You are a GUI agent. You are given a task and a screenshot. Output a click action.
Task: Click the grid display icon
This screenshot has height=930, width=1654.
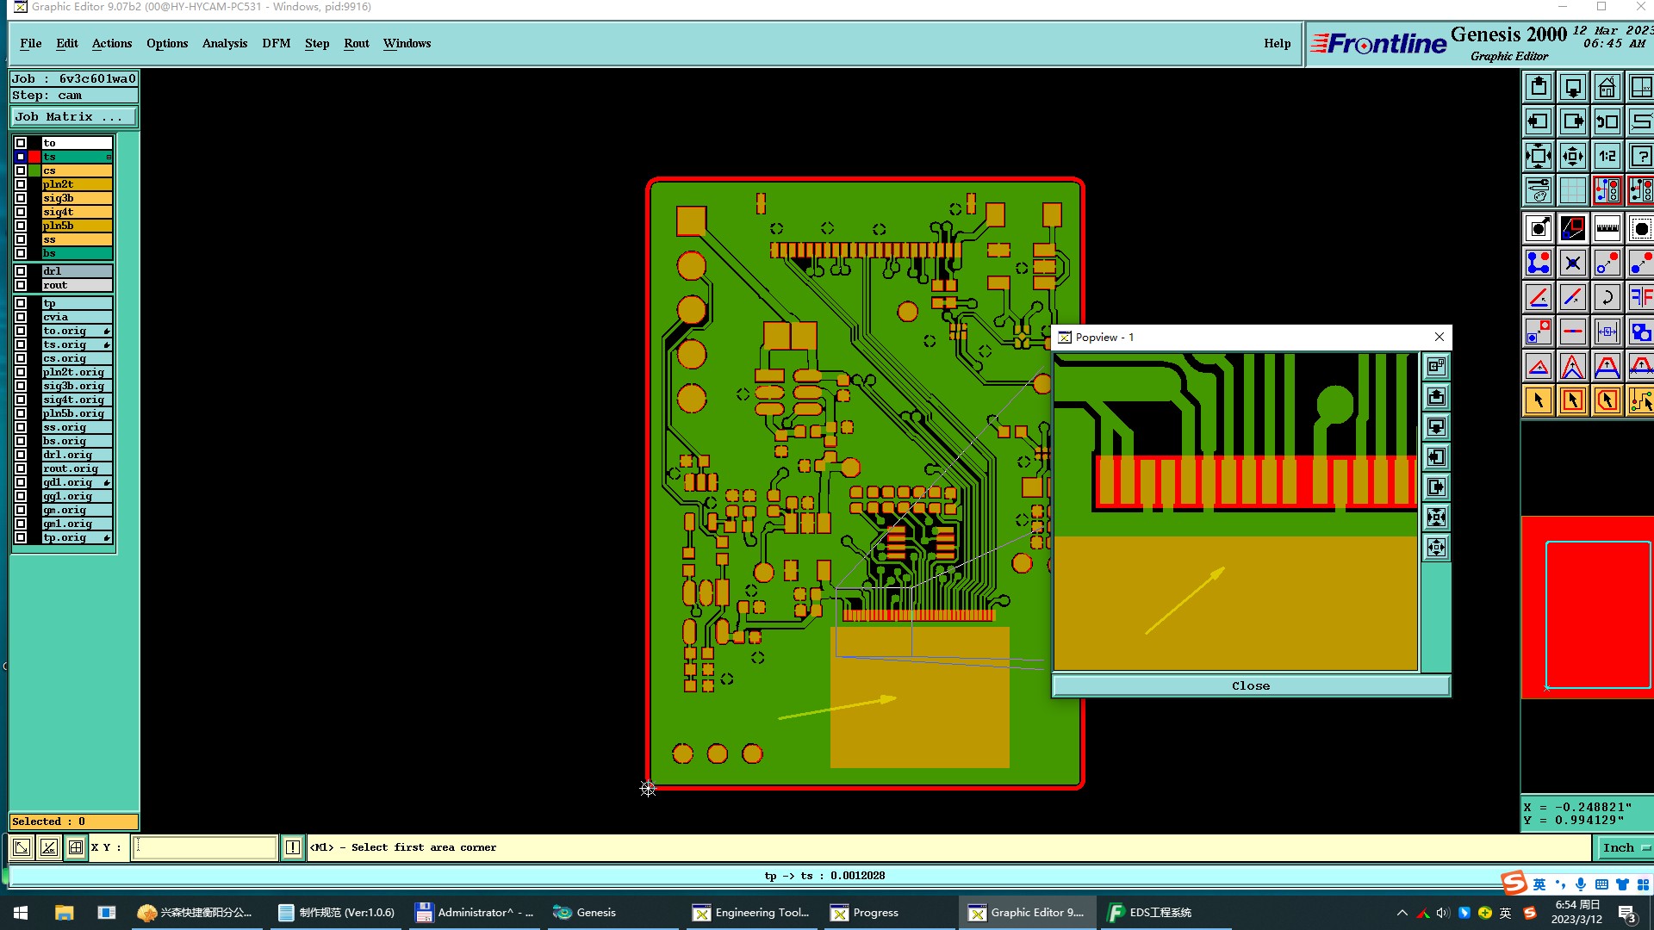click(1572, 190)
